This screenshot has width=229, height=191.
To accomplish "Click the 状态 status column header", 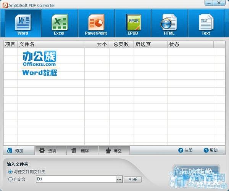I will (190, 44).
